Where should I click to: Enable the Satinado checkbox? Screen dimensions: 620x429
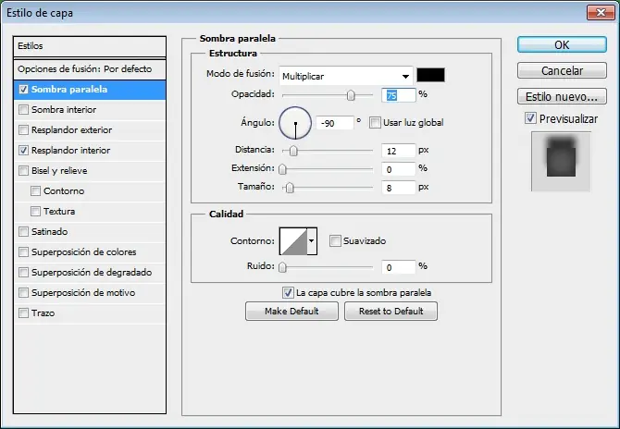pos(24,231)
